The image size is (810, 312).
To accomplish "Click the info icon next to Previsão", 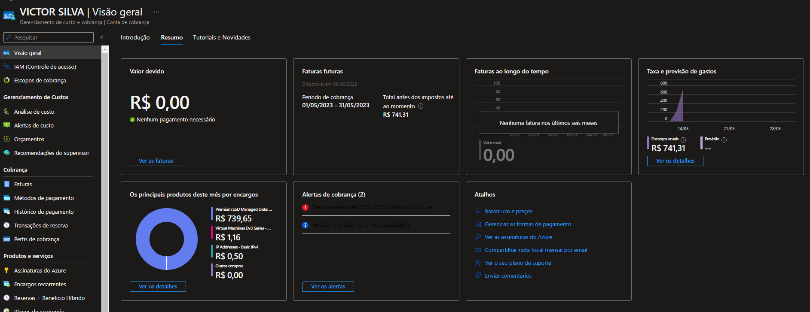I will (x=724, y=140).
